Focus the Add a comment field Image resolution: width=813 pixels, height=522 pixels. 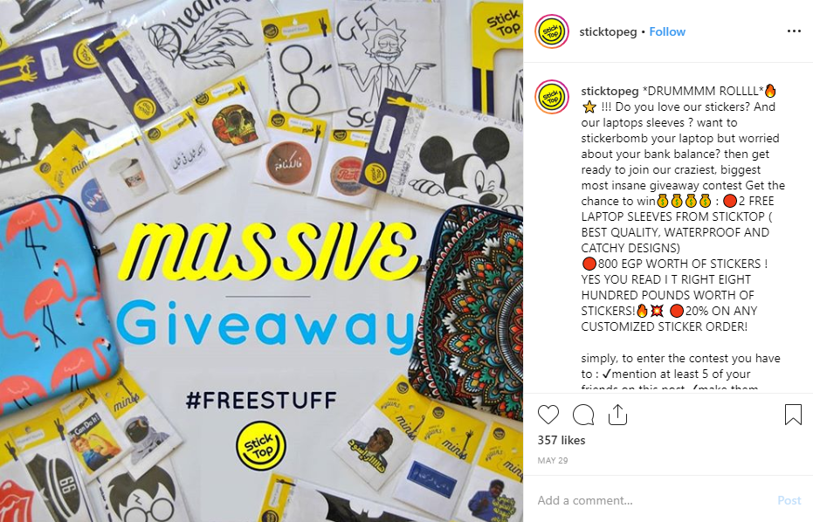tap(653, 500)
